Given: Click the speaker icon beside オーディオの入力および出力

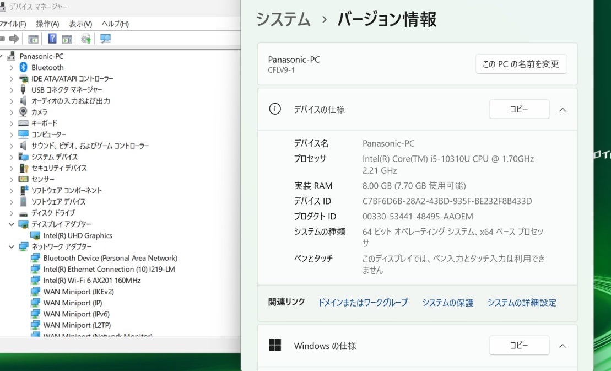Looking at the screenshot, I should coord(23,101).
